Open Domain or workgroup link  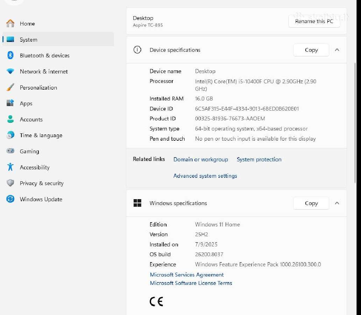tap(200, 160)
